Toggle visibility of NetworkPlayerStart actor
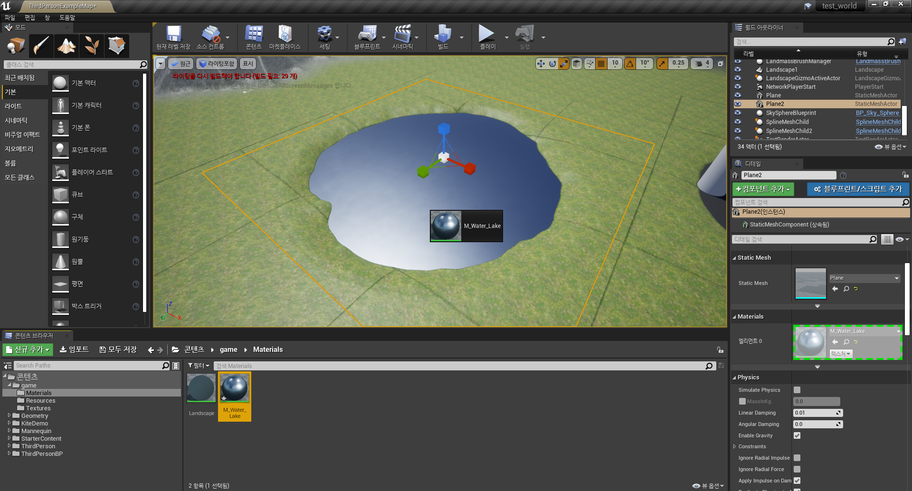Screen dimensions: 912x491 pyautogui.click(x=738, y=87)
